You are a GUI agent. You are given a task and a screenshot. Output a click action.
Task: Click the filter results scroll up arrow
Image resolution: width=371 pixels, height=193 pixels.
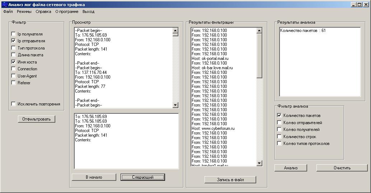259,30
